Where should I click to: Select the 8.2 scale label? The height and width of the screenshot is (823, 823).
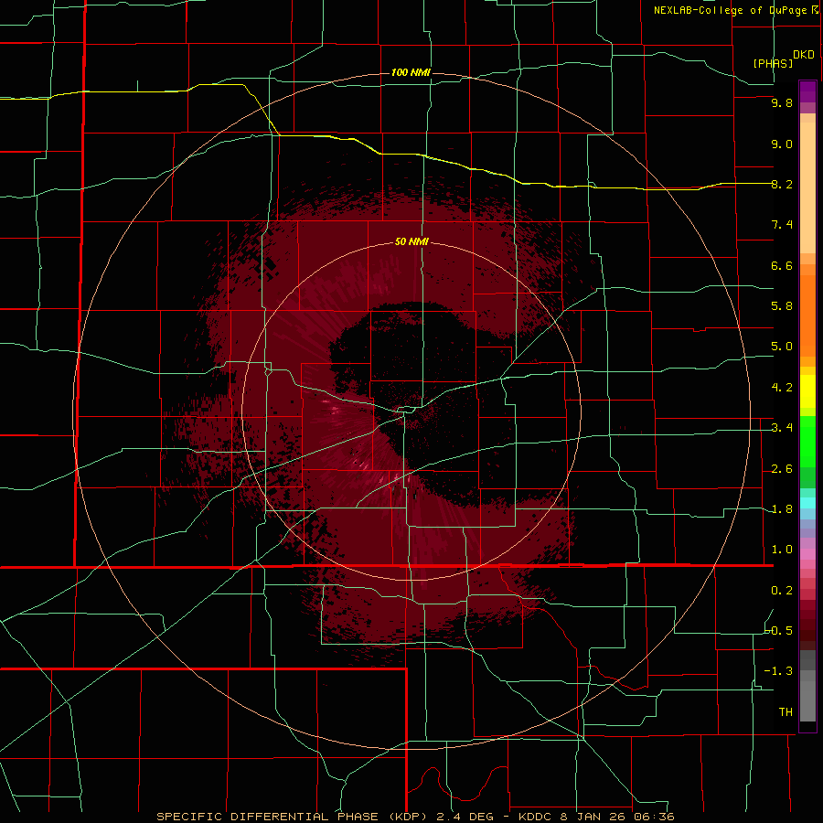pyautogui.click(x=782, y=184)
